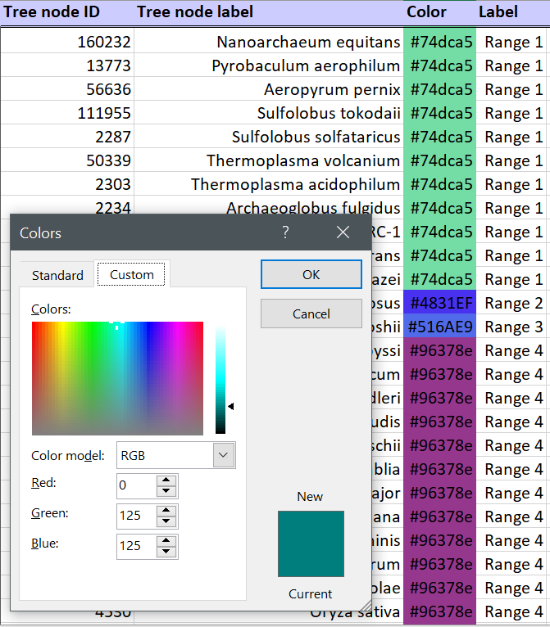
Task: Click the luminance slider bar
Action: click(x=220, y=378)
